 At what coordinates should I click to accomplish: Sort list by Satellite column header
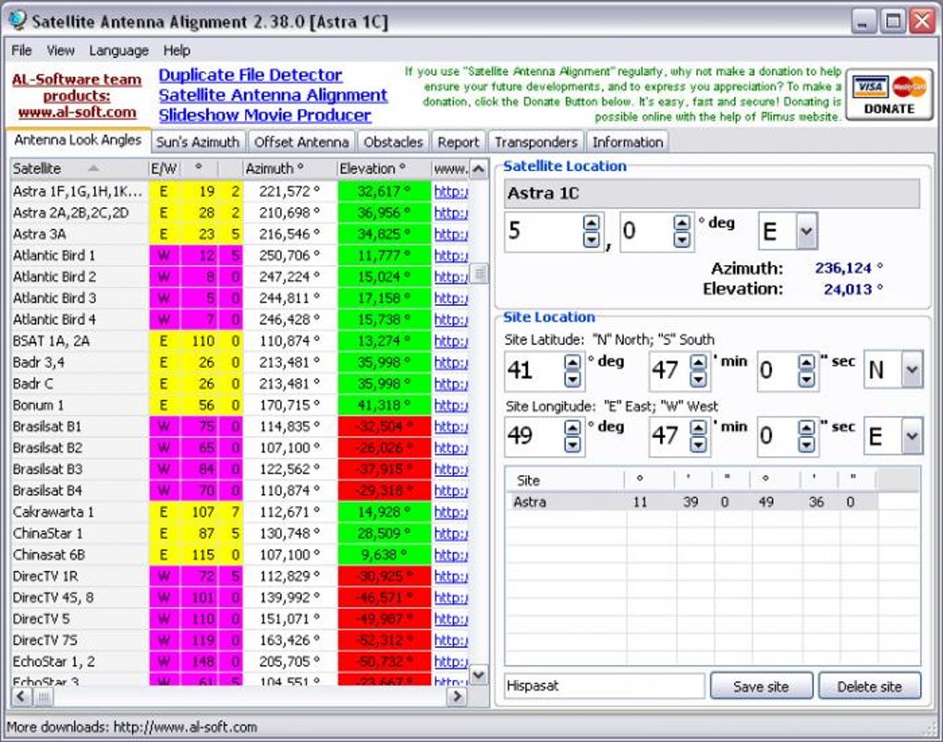tap(79, 168)
